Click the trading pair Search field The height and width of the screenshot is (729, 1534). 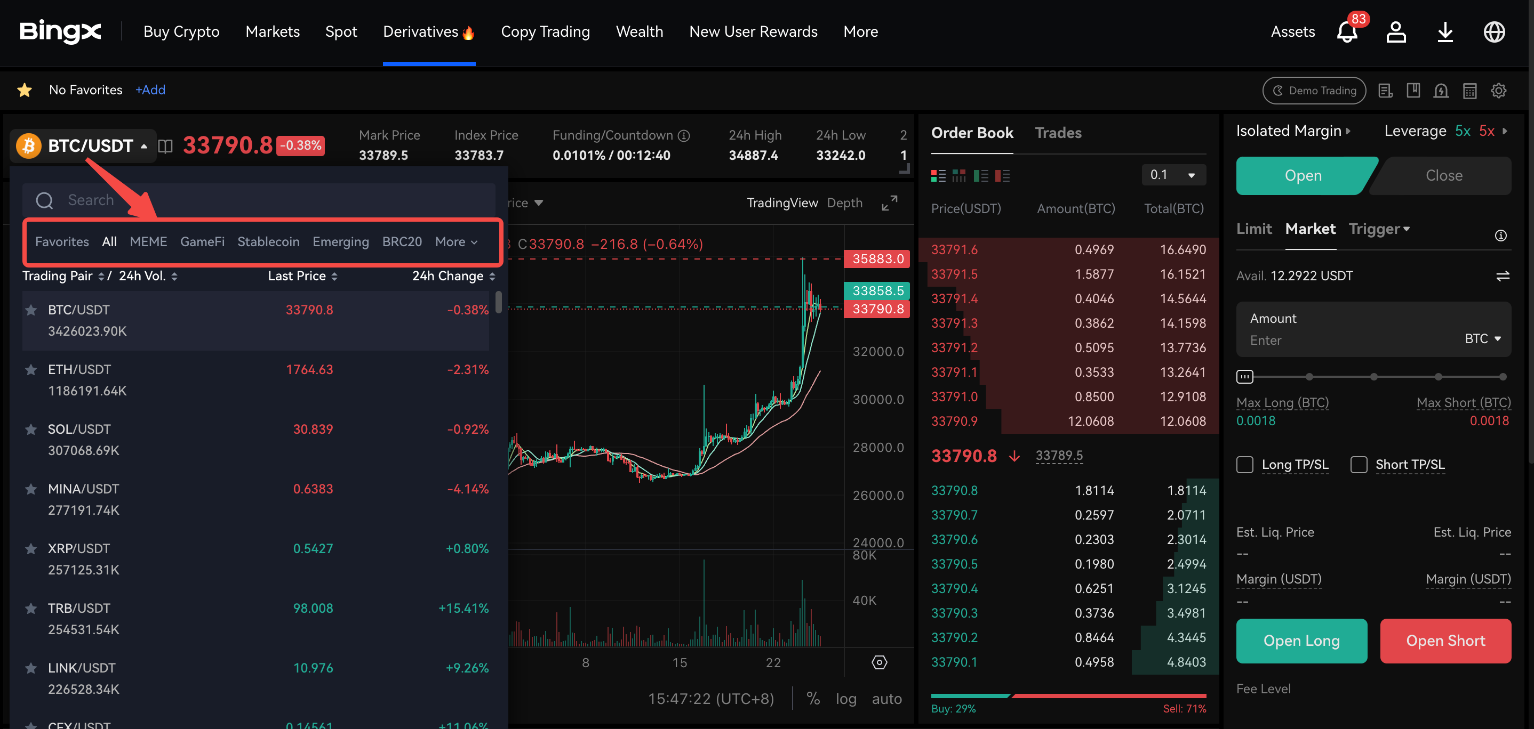pyautogui.click(x=262, y=200)
